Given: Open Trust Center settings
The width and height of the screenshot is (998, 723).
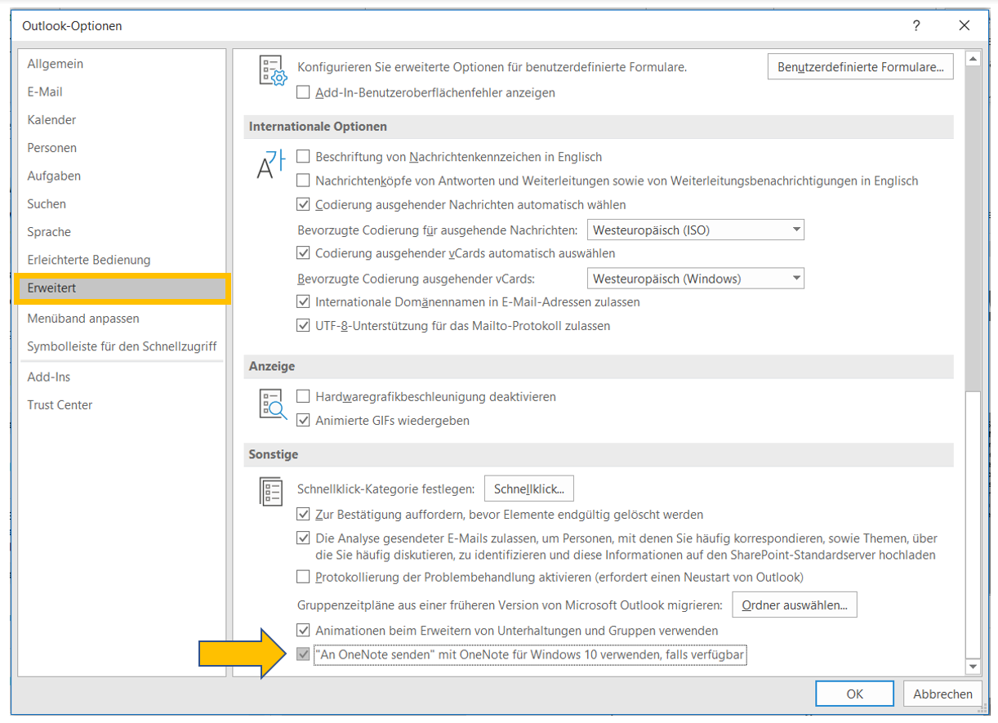Looking at the screenshot, I should click(x=123, y=405).
